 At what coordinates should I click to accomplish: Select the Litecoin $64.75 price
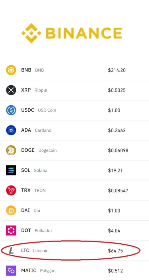tap(115, 251)
